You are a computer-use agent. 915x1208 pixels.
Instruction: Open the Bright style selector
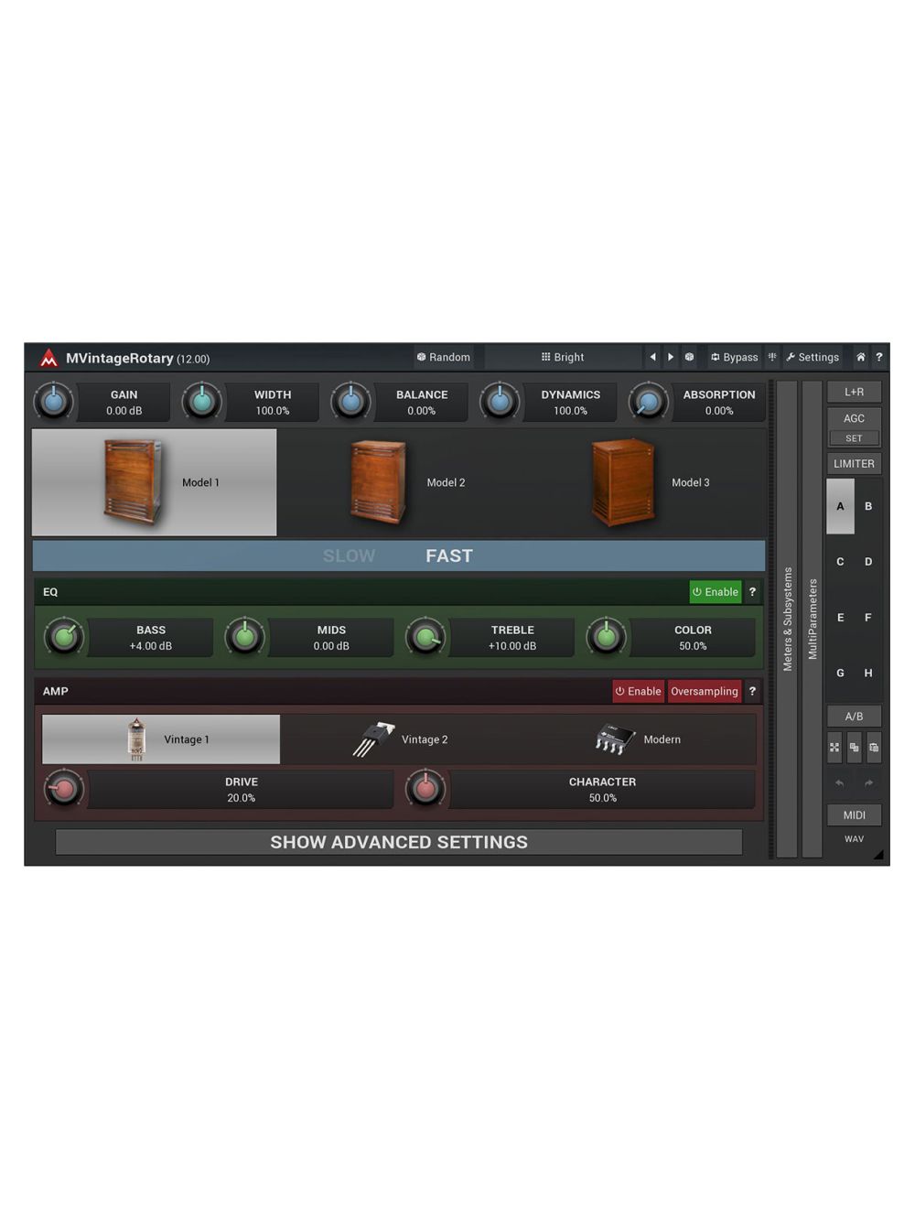pyautogui.click(x=562, y=357)
